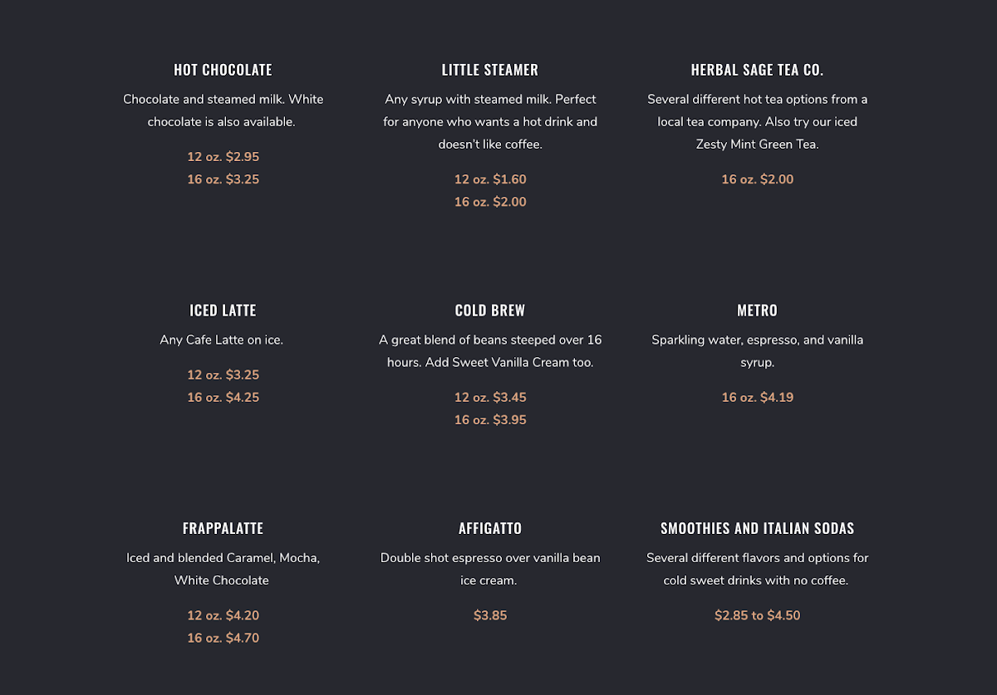The height and width of the screenshot is (695, 997).
Task: Click the Metro 16 oz. $4.19 price
Action: click(757, 397)
